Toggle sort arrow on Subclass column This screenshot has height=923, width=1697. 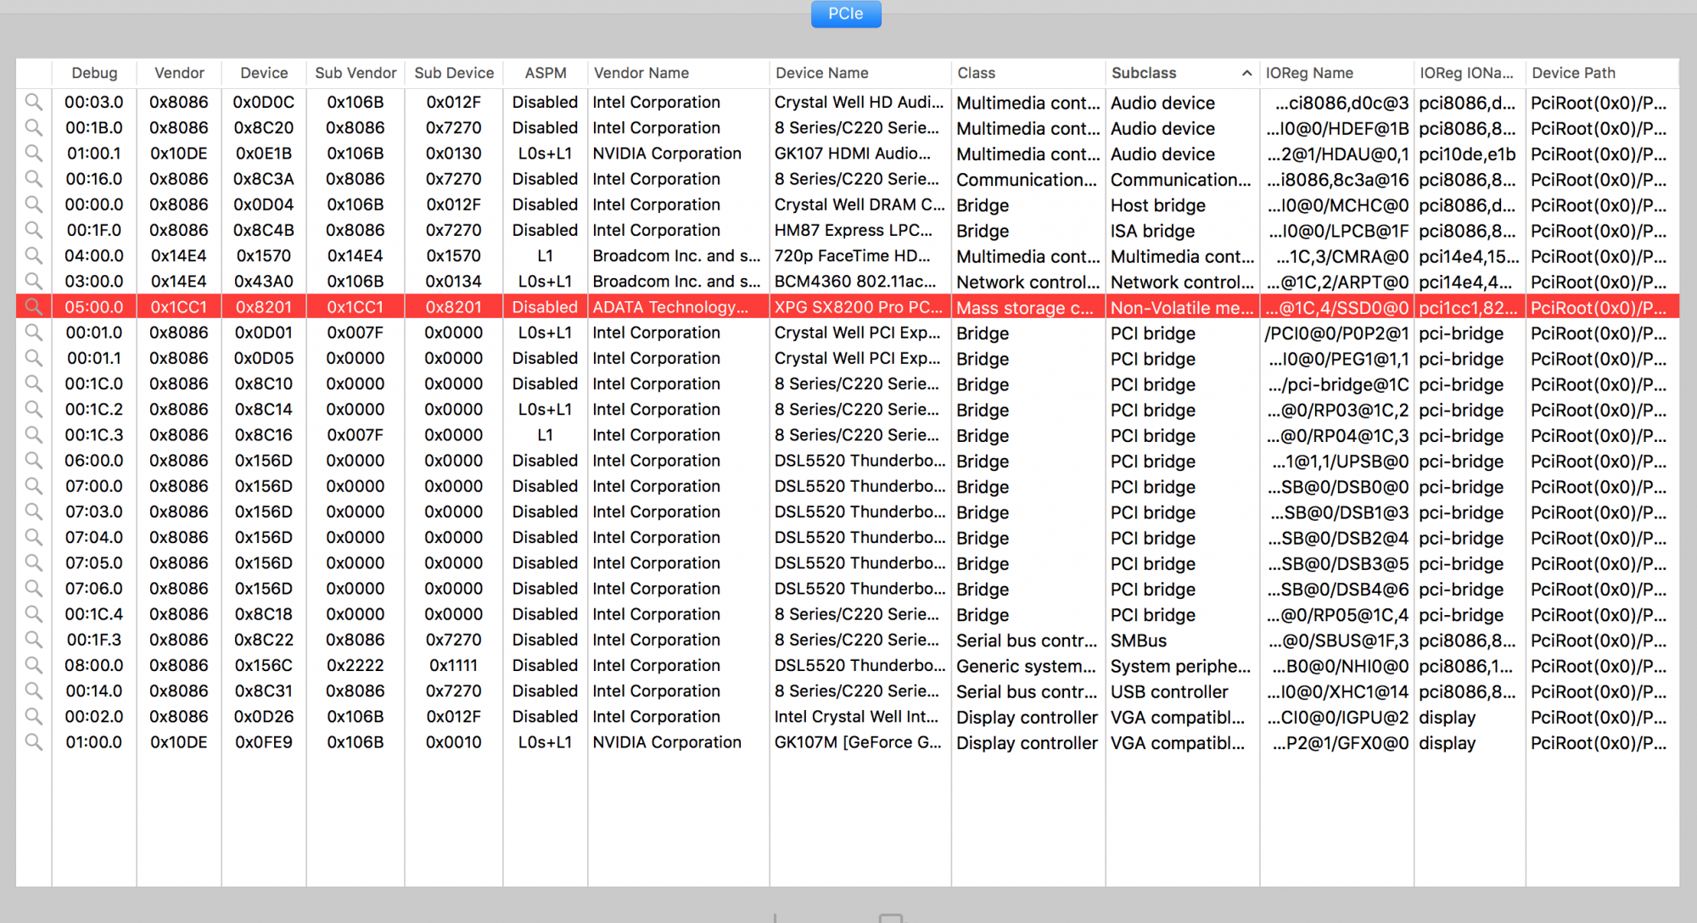point(1246,73)
